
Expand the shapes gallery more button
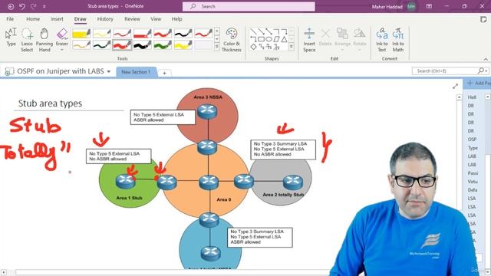(292, 46)
